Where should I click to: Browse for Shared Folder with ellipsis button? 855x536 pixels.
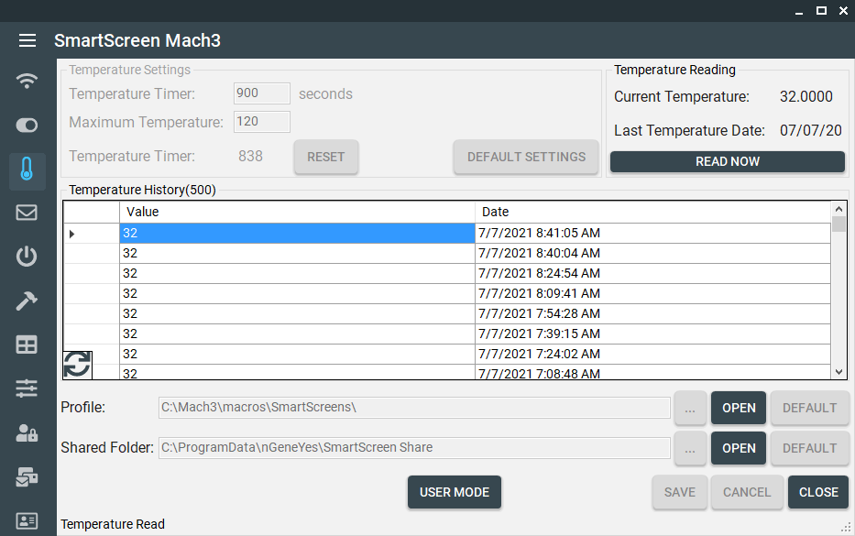(690, 448)
